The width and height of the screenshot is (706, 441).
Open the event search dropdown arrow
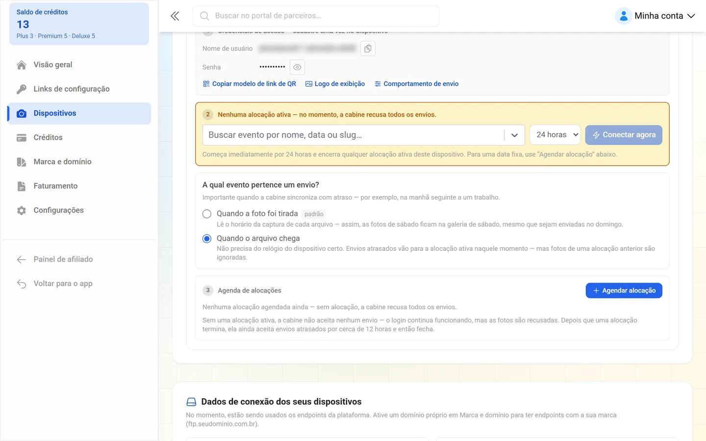(514, 135)
